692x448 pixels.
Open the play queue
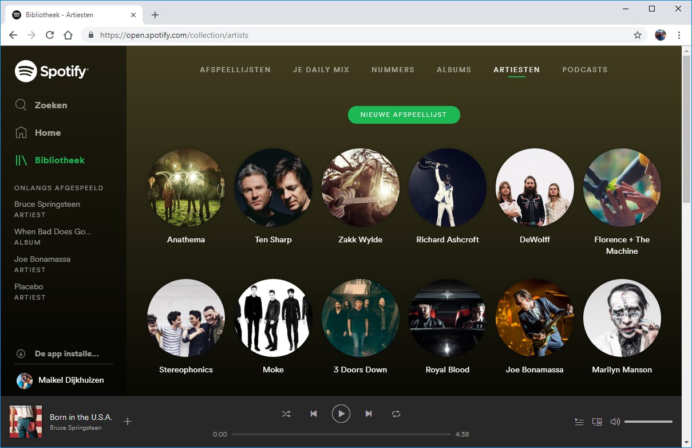579,422
